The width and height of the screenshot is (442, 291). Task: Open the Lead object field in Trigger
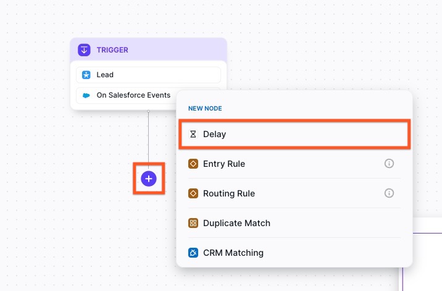(148, 75)
